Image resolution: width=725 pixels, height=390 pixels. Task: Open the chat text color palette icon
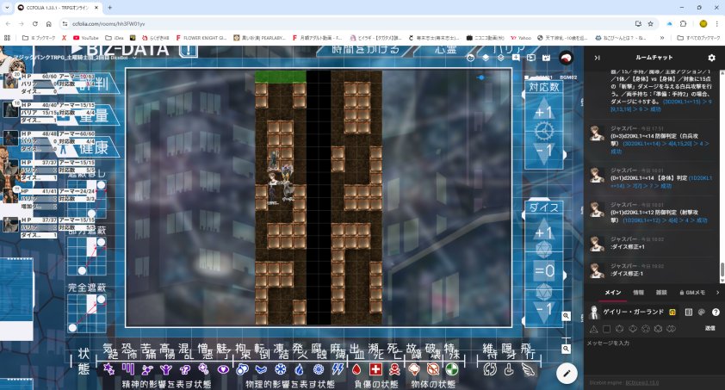[702, 312]
